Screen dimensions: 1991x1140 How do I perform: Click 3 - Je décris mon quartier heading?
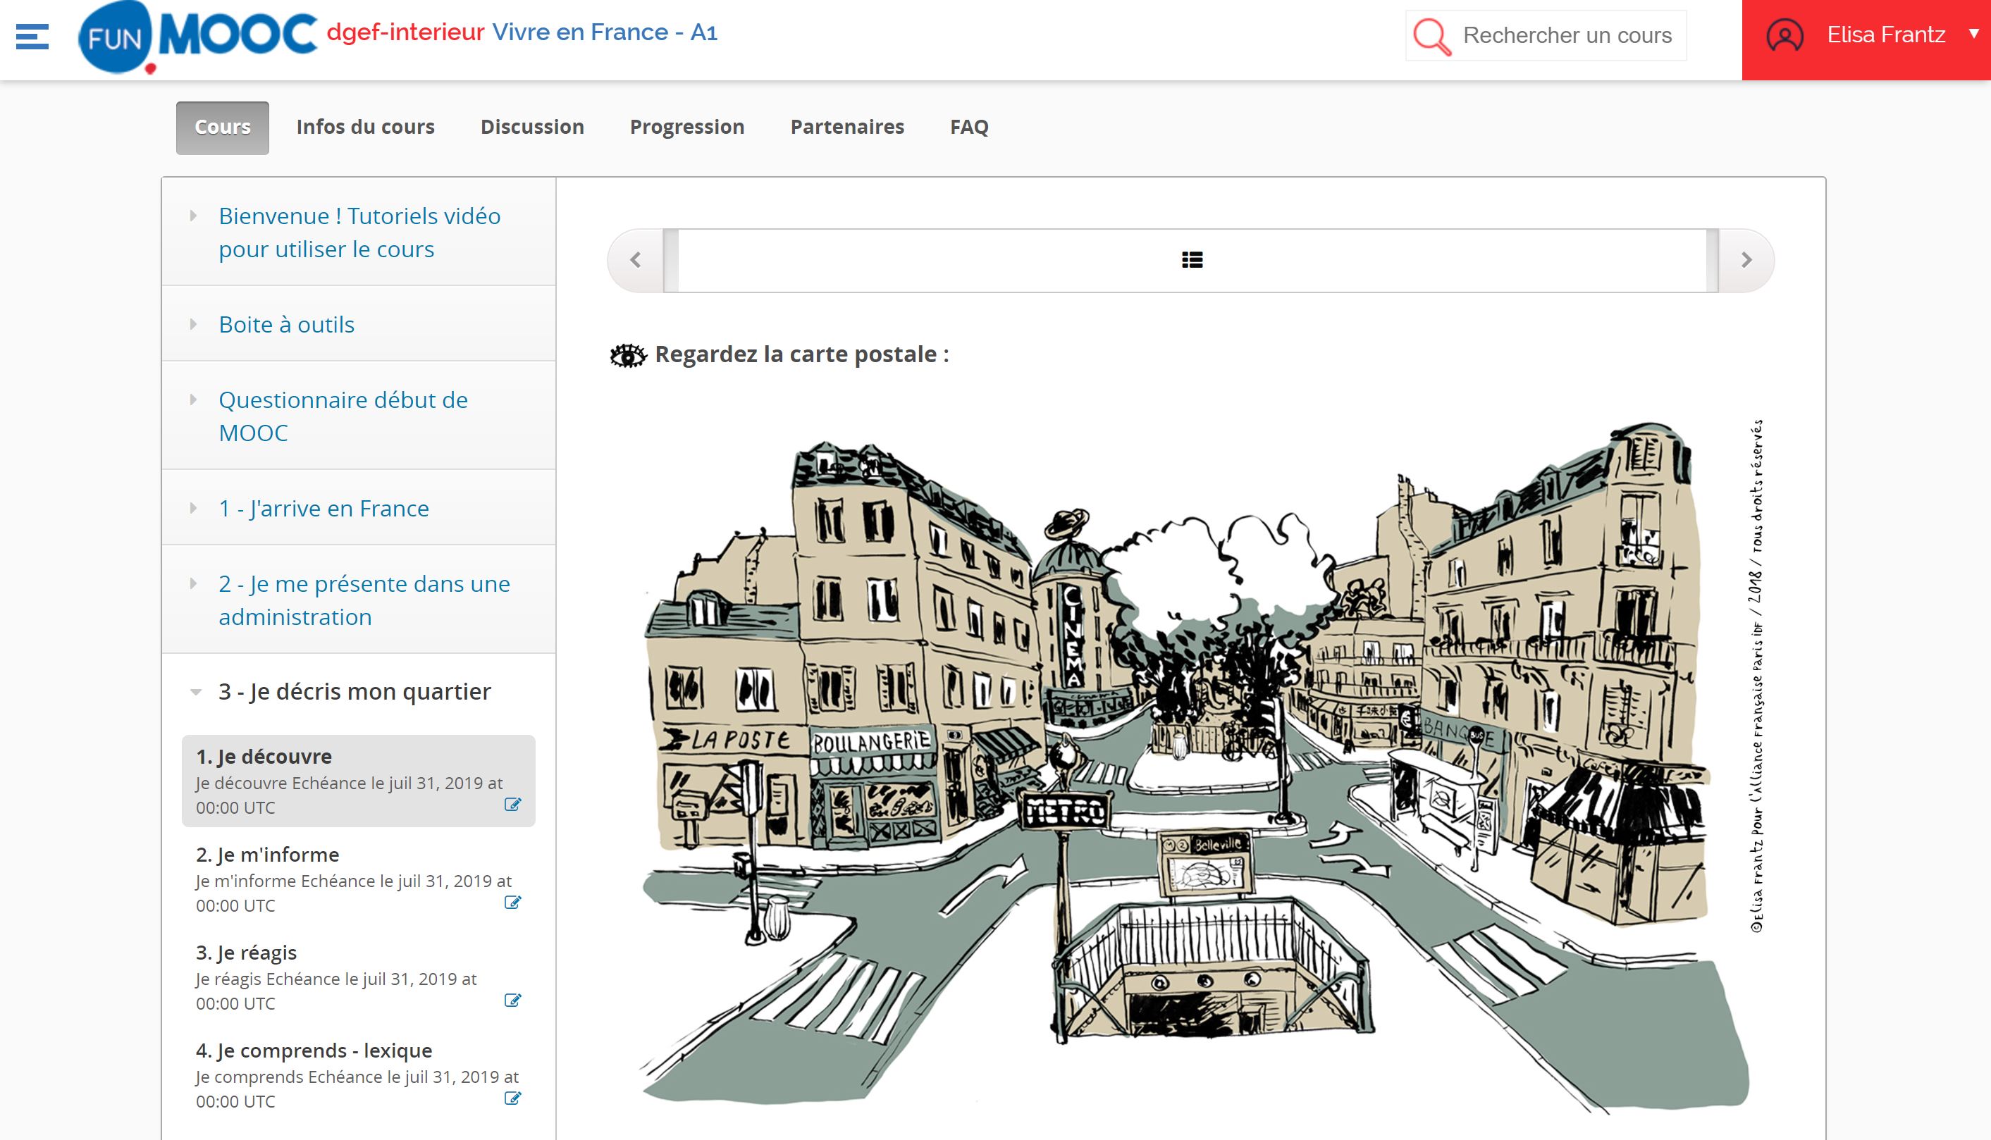(x=355, y=692)
